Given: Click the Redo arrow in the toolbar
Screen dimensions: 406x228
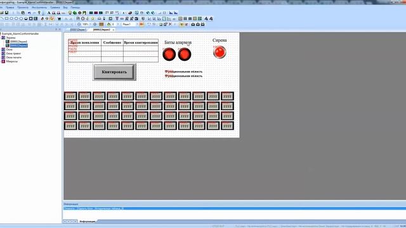Looking at the screenshot, I should [34, 13].
